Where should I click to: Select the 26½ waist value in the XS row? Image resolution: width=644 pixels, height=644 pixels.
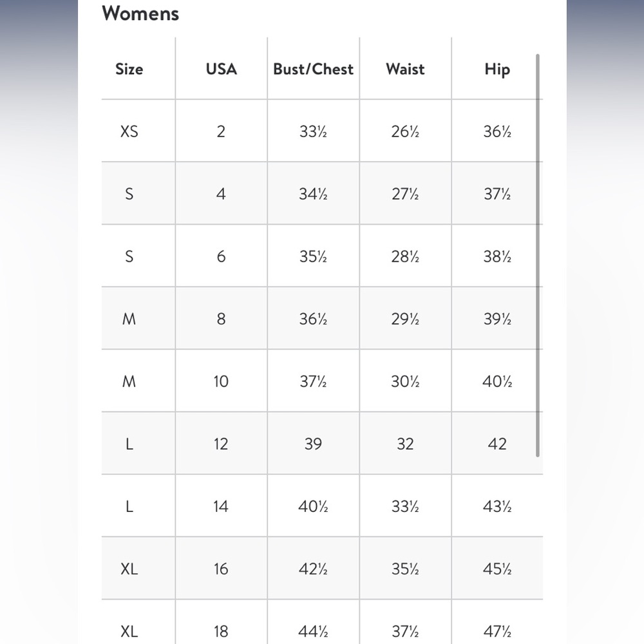(405, 131)
